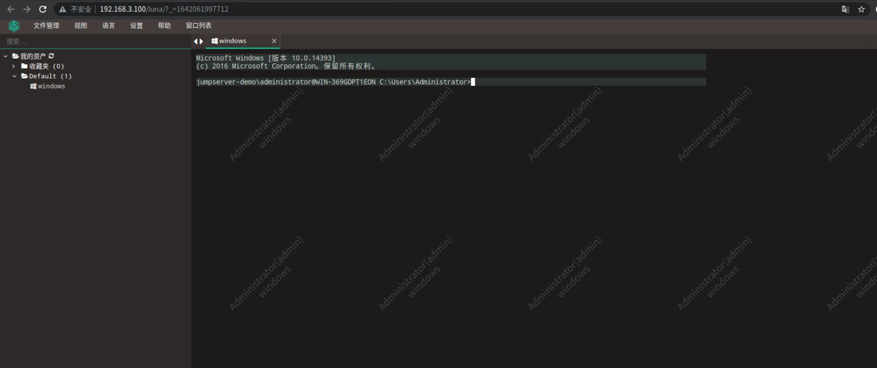Collapse the 我的资产 root node
Viewport: 877px width, 368px height.
tap(5, 56)
